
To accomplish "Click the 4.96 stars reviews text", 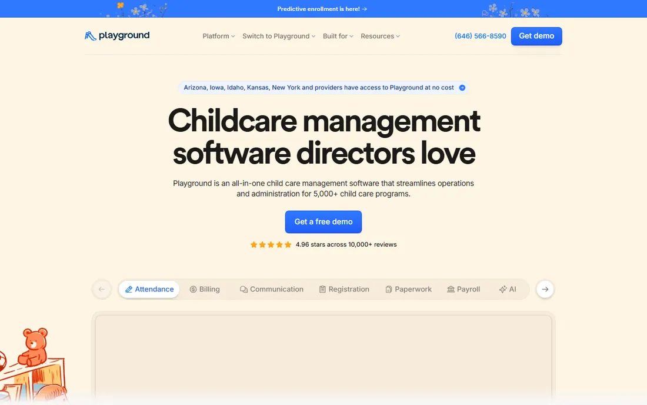I will (346, 244).
